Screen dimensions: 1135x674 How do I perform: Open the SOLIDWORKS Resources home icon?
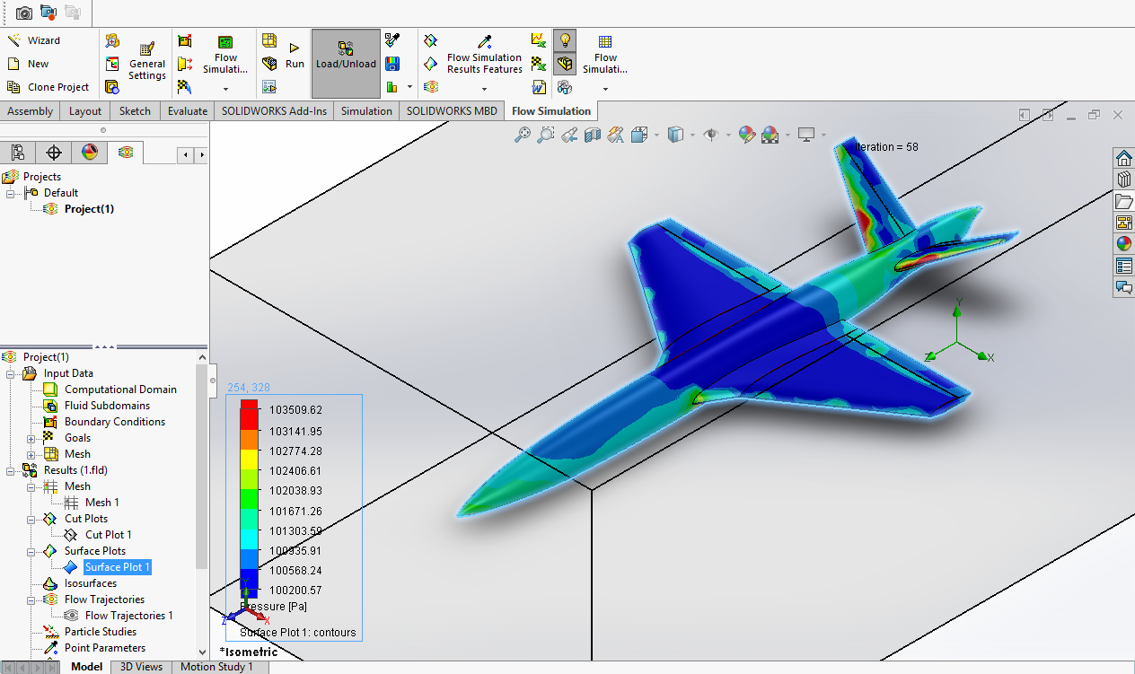(x=1123, y=158)
